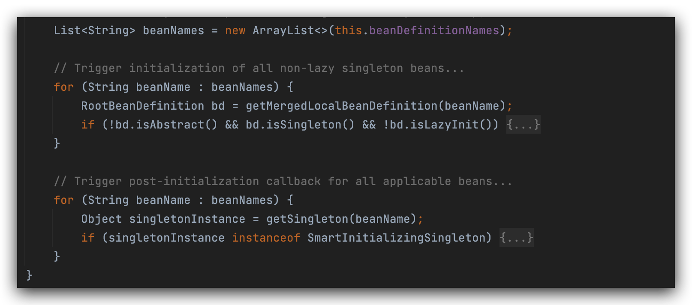Expand folded block after SmartInitializingSingleton check
The height and width of the screenshot is (305, 692).
(x=516, y=238)
